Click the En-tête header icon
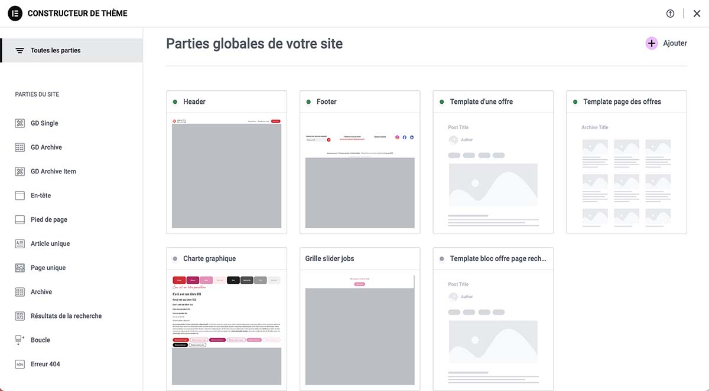This screenshot has width=709, height=391. (x=19, y=195)
